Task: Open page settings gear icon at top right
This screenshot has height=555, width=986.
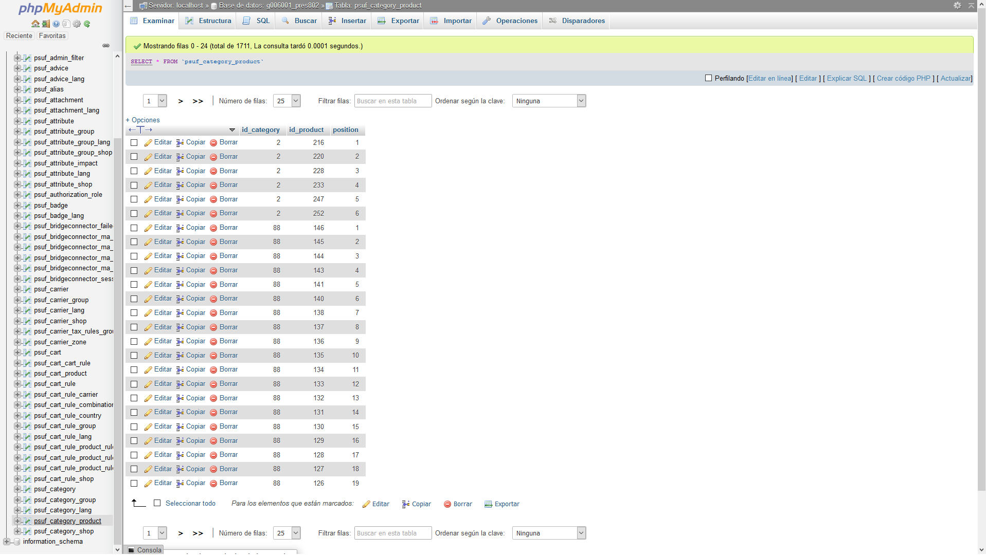Action: pyautogui.click(x=957, y=5)
